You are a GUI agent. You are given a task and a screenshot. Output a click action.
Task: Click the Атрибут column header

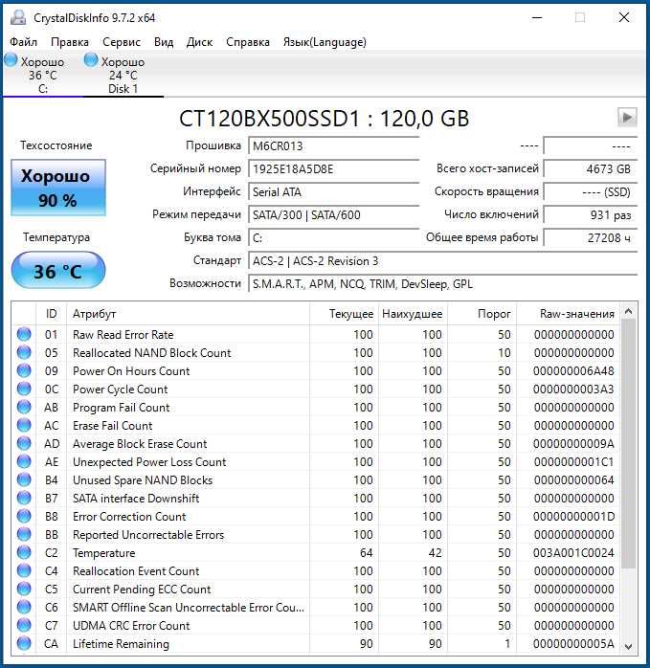pos(188,314)
